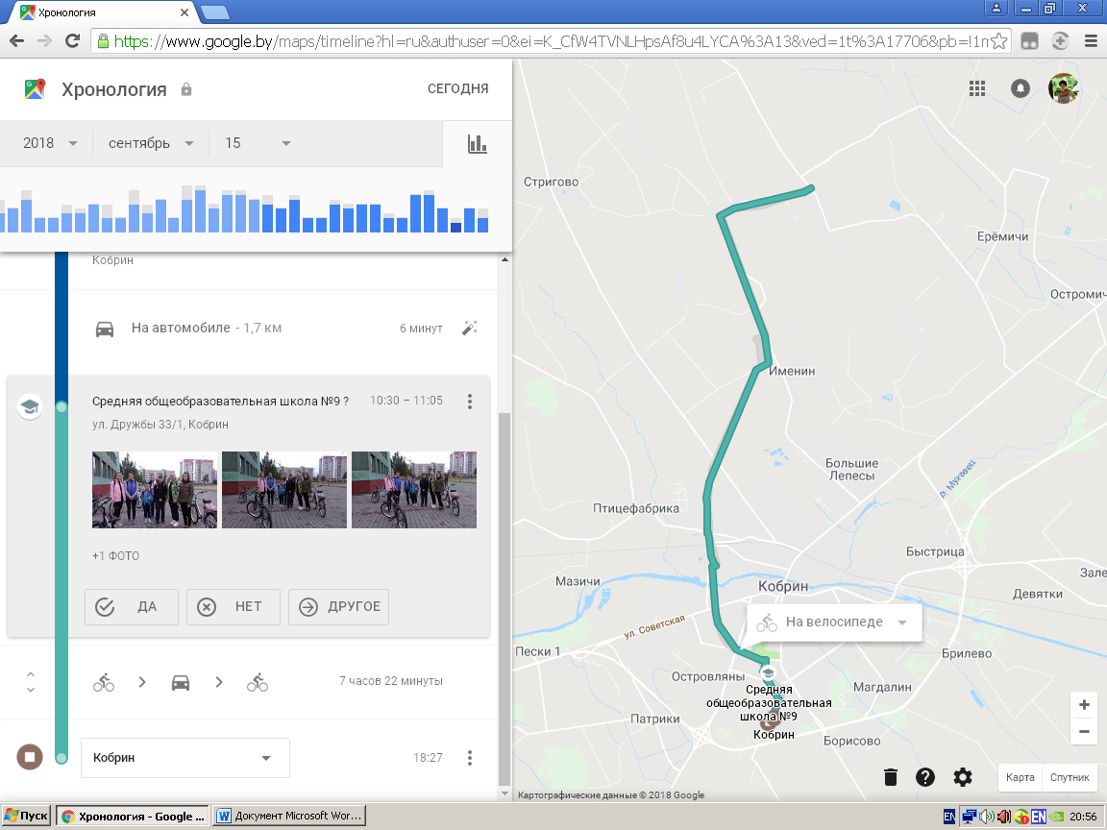
Task: Open more options for школа №9 entry
Action: coord(470,402)
